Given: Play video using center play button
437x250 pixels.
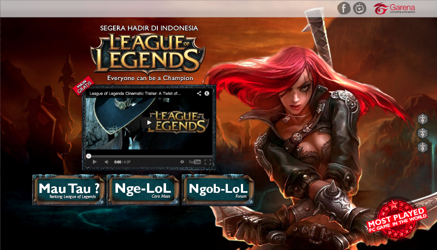Looking at the screenshot, I should tap(149, 122).
